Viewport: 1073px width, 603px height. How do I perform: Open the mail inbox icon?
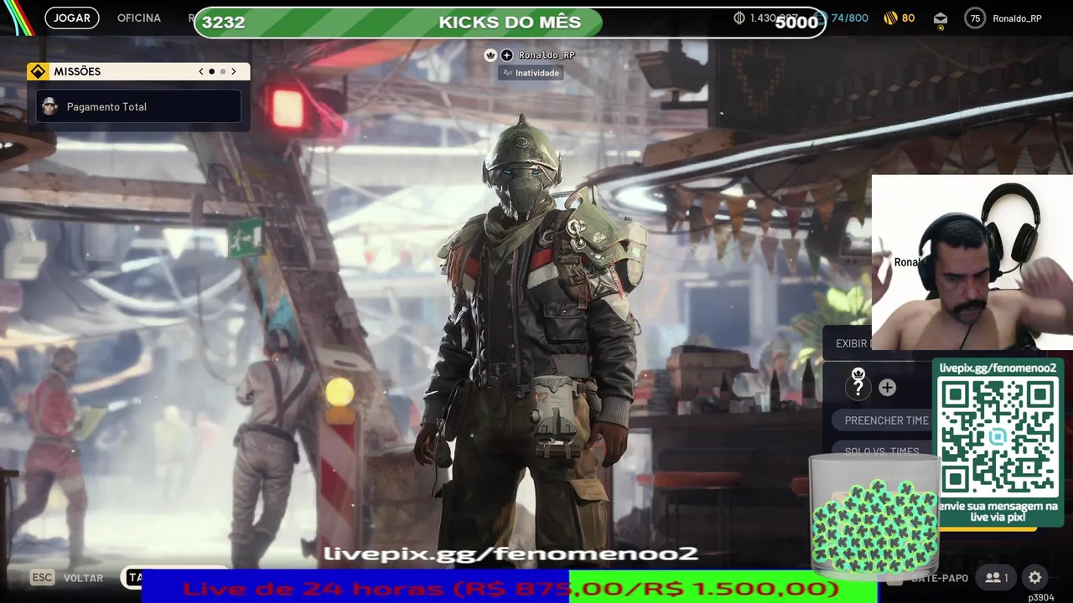point(940,18)
